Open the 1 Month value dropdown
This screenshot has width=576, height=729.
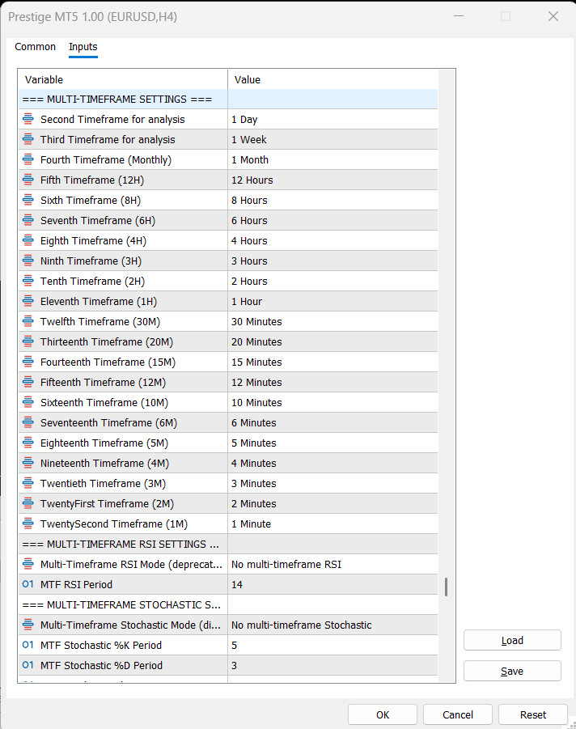pos(332,159)
